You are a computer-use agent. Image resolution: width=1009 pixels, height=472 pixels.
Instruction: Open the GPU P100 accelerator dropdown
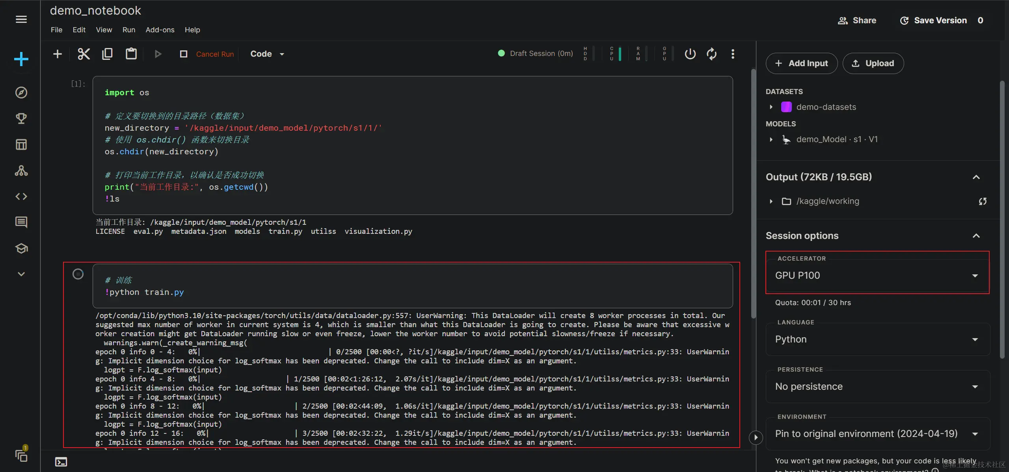[877, 276]
